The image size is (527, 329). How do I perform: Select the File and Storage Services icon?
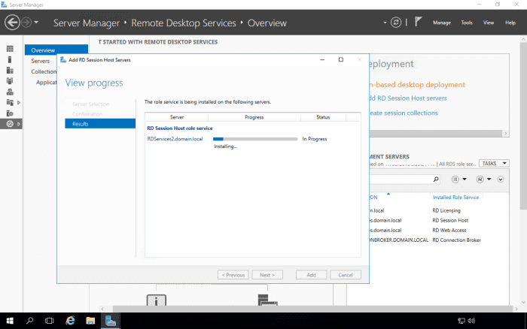10,102
